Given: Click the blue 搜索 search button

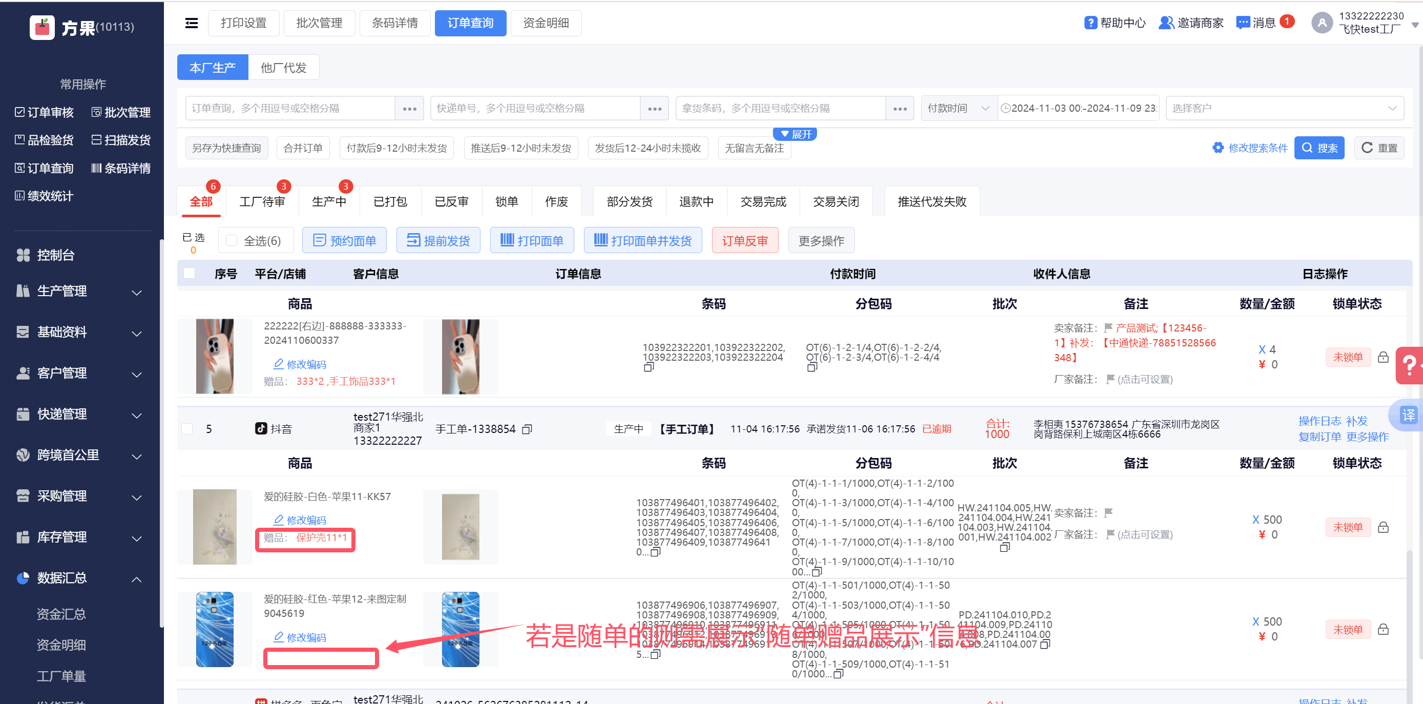Looking at the screenshot, I should pos(1319,148).
